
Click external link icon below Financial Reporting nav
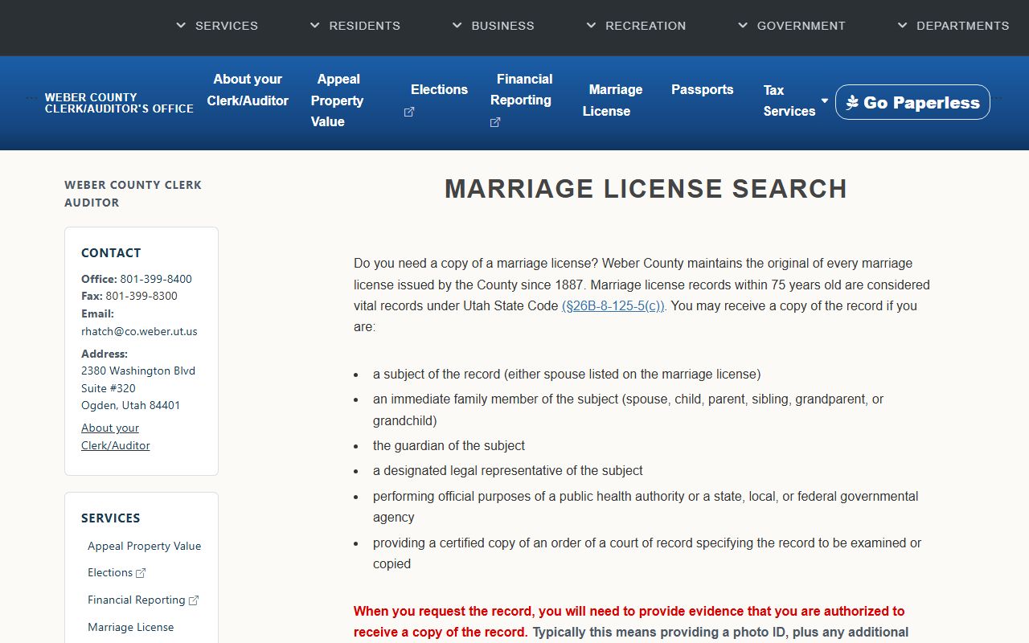click(x=495, y=122)
